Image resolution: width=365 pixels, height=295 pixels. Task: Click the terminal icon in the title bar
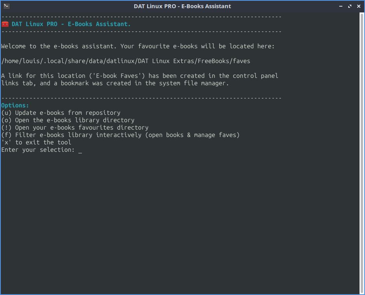pyautogui.click(x=6, y=6)
